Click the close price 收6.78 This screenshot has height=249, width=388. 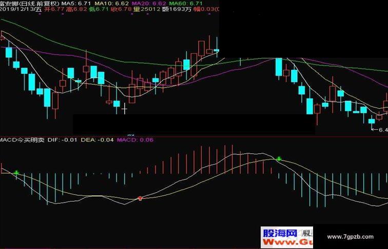pos(121,9)
